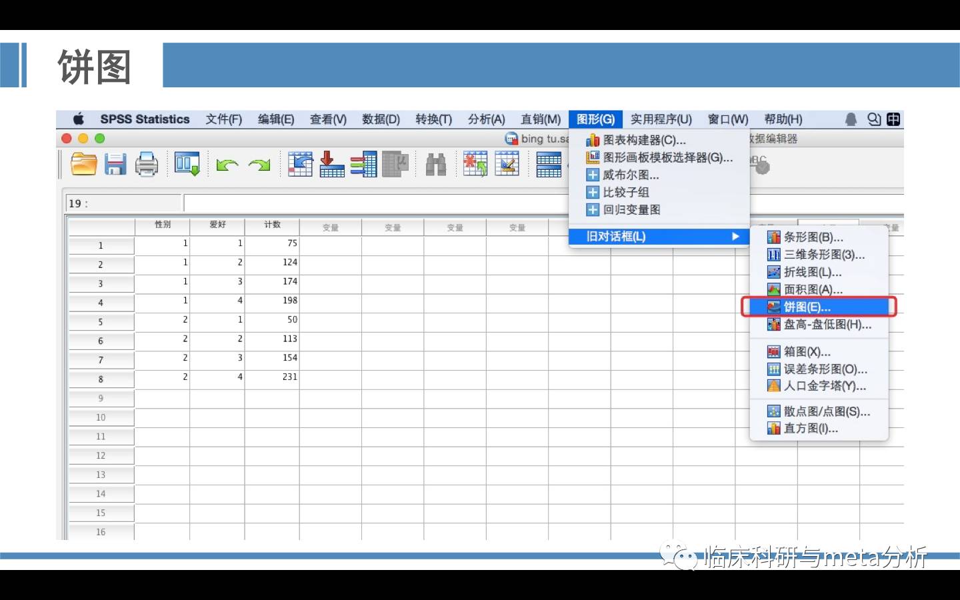Screen dimensions: 960x600
Task: Click the 计数 column header
Action: [272, 225]
